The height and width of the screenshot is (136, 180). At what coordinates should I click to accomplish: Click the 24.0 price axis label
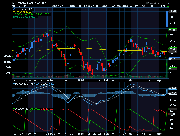coord(172,66)
